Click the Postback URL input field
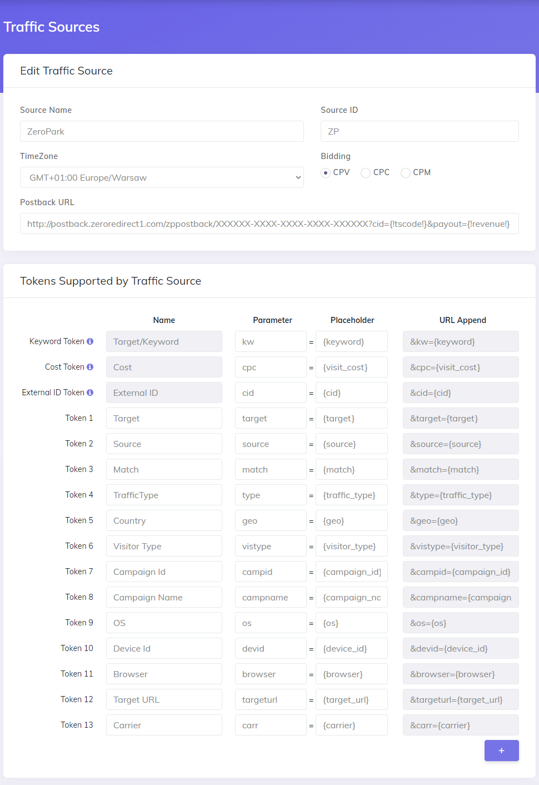The width and height of the screenshot is (539, 785). pyautogui.click(x=269, y=223)
